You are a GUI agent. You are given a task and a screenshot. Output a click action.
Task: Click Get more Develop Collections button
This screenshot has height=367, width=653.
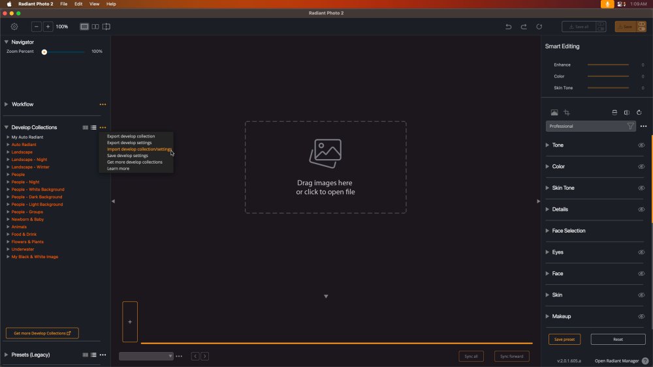pyautogui.click(x=42, y=333)
